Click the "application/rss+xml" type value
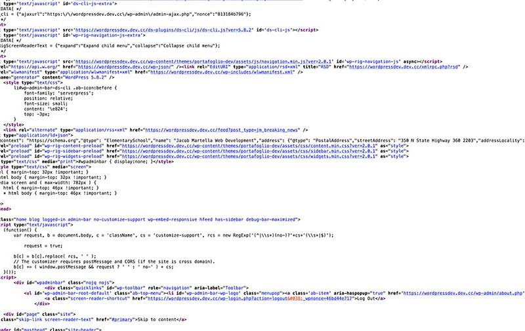This screenshot has width=525, height=331. (x=101, y=130)
